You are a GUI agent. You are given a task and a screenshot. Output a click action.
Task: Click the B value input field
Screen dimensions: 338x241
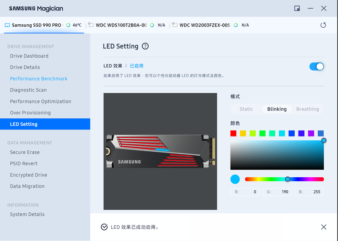[x=309, y=192]
